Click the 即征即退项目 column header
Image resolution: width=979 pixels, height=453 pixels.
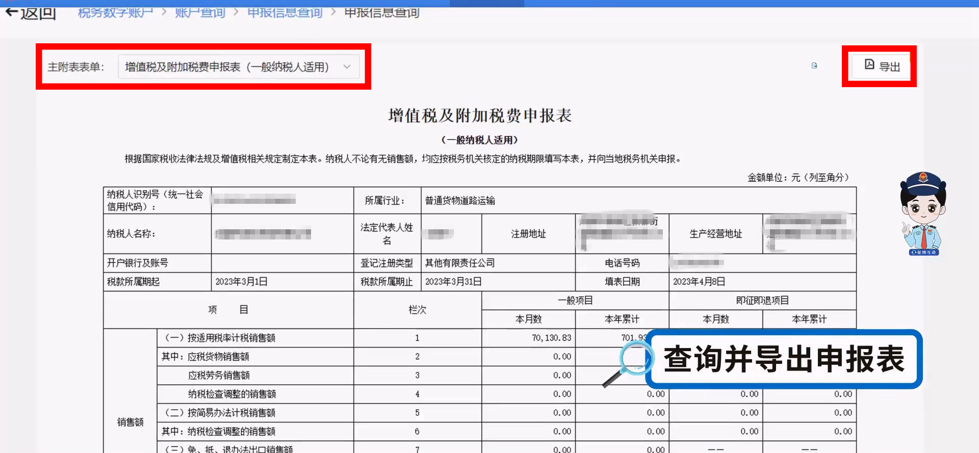[x=762, y=301]
